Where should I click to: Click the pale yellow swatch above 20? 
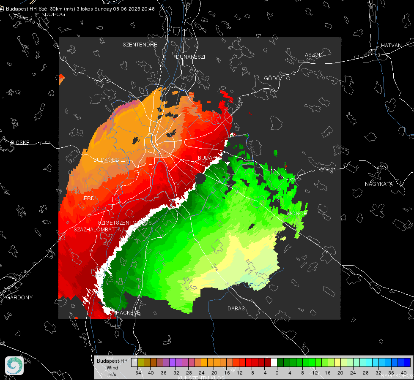coord(337,362)
